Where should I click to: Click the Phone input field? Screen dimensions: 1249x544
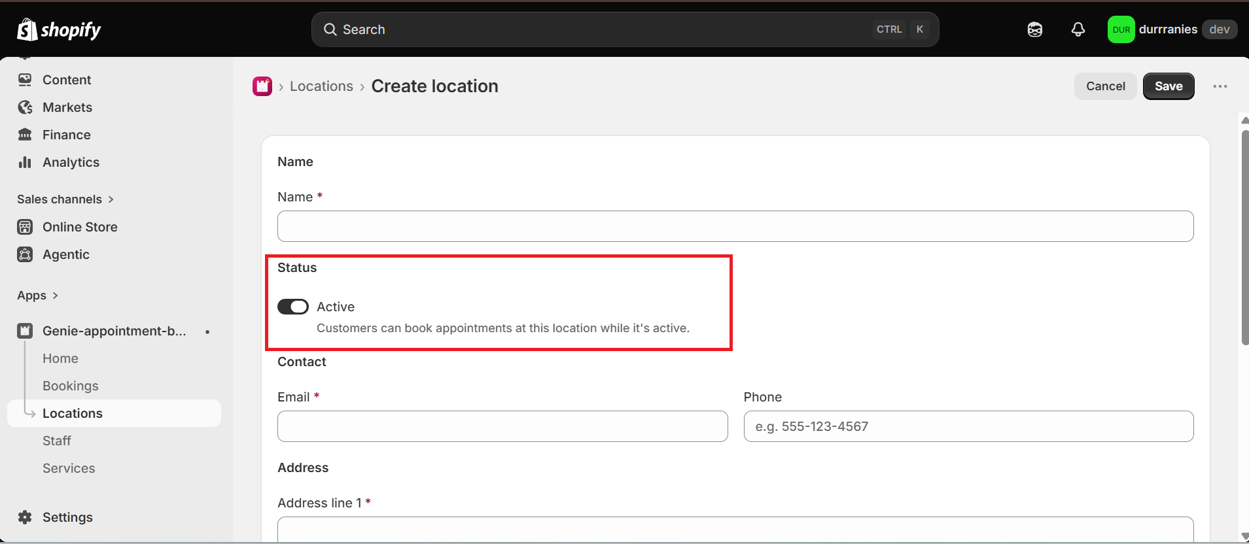pos(968,426)
